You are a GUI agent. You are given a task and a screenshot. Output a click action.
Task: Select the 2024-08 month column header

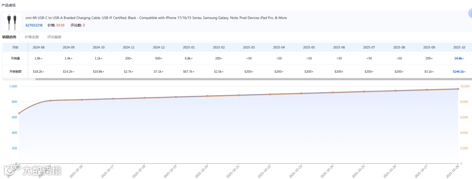click(38, 47)
